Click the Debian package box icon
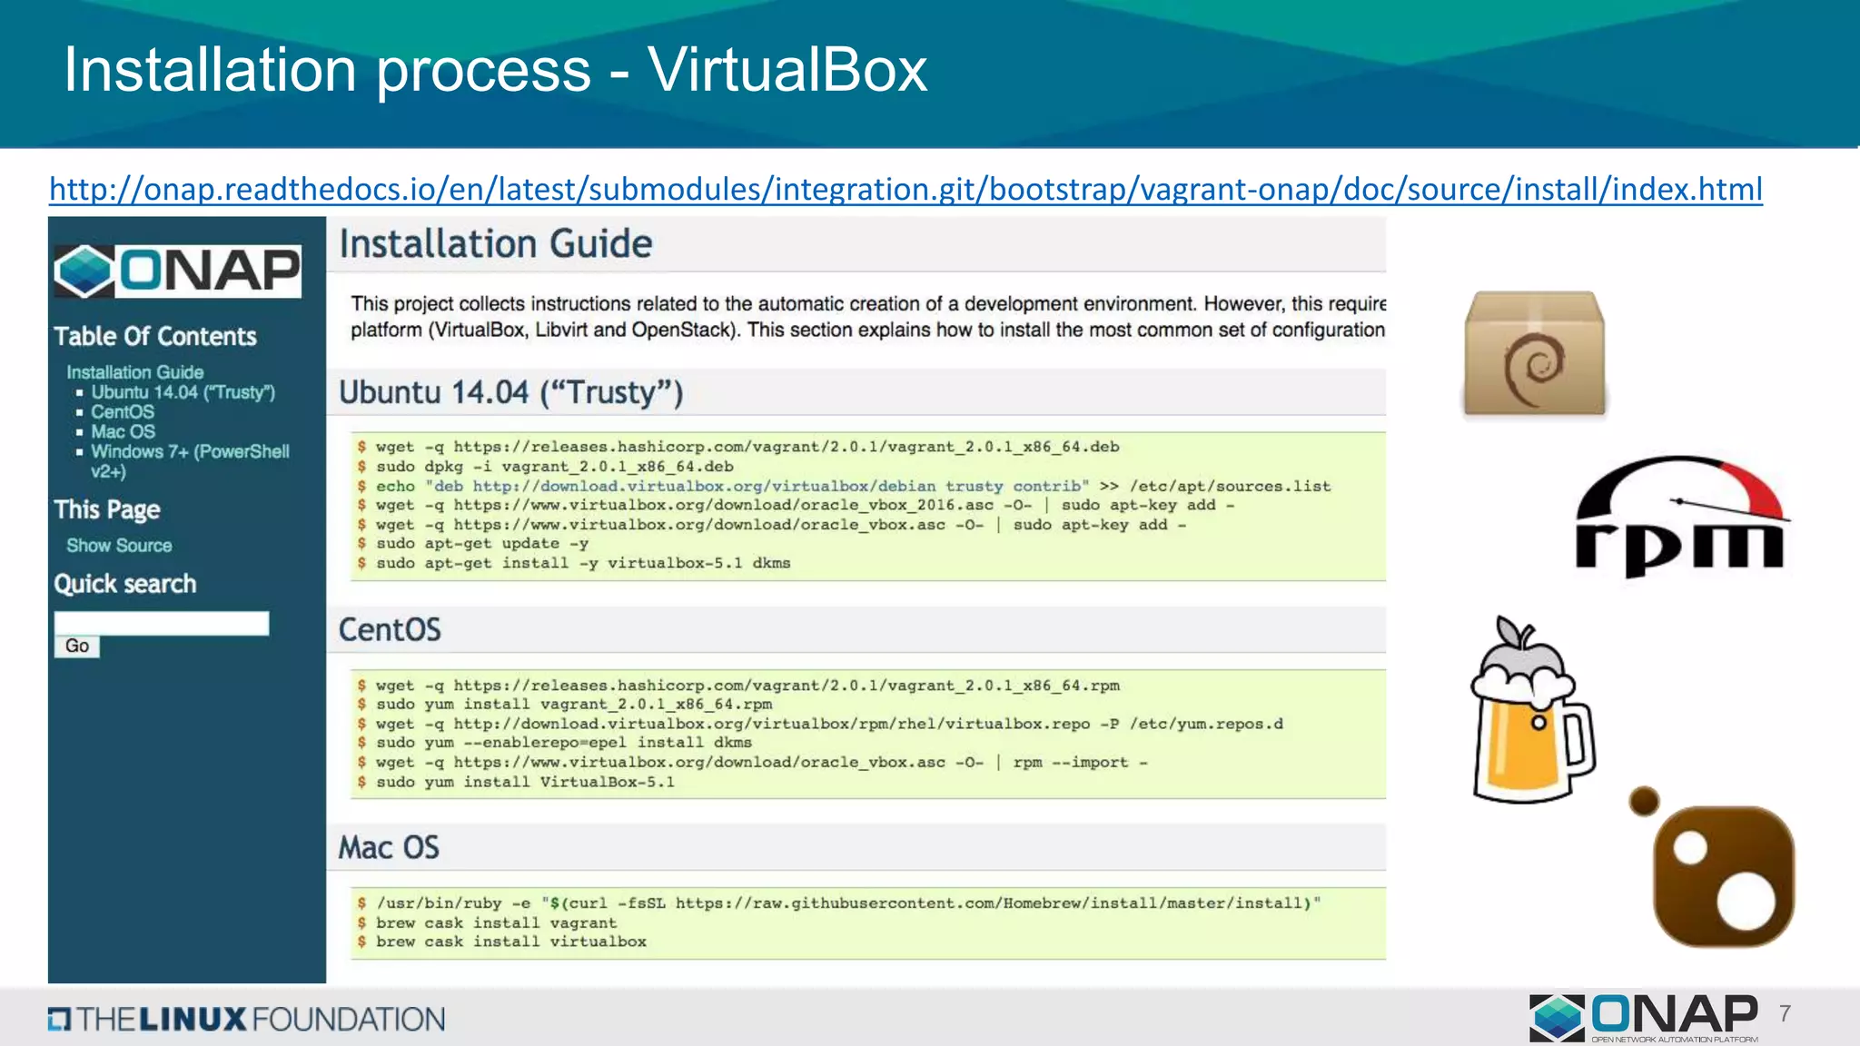1860x1046 pixels. tap(1534, 354)
